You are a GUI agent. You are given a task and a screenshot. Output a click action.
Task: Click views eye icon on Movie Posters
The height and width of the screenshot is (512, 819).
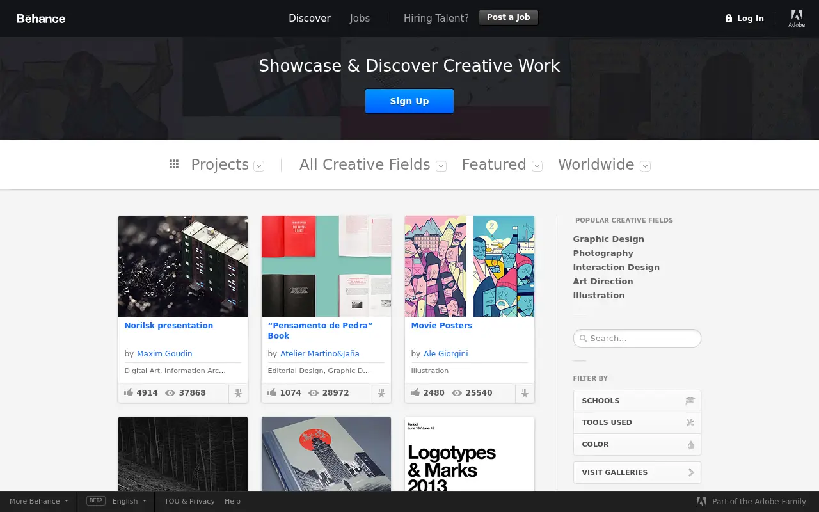tap(457, 393)
